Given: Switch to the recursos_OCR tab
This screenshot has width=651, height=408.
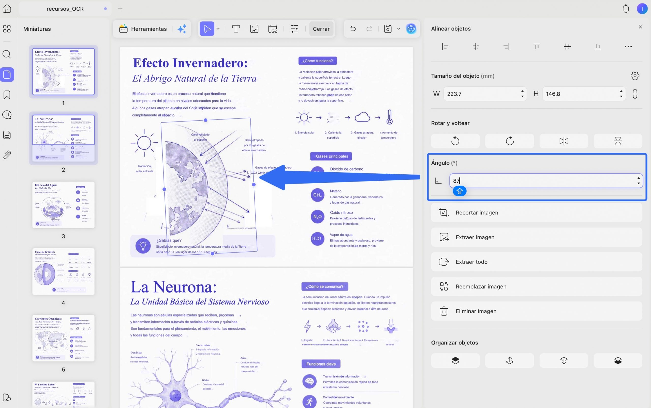Looking at the screenshot, I should point(65,9).
